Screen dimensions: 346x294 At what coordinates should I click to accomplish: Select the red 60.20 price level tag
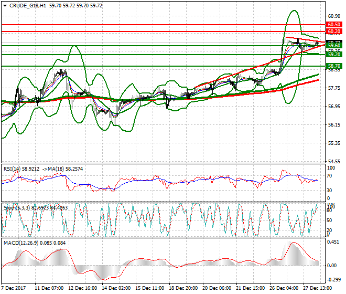[x=334, y=32]
